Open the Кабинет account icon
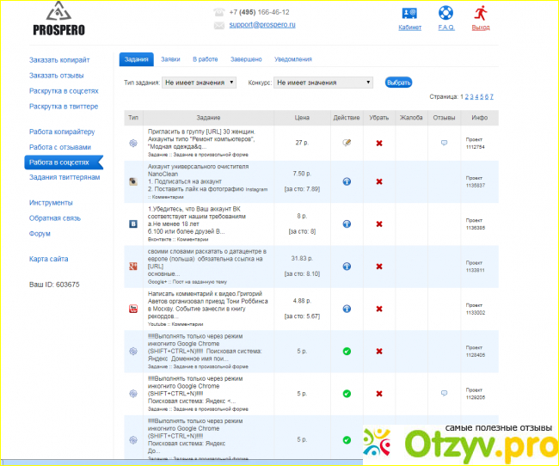 point(409,14)
